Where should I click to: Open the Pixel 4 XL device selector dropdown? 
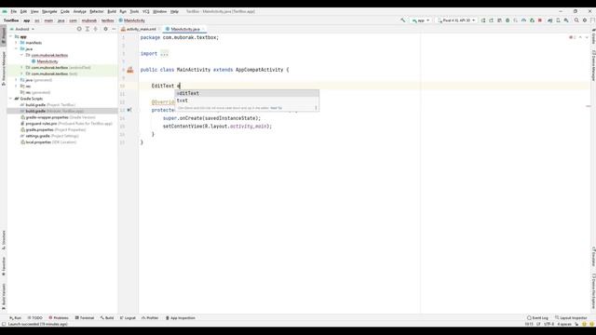pos(456,20)
